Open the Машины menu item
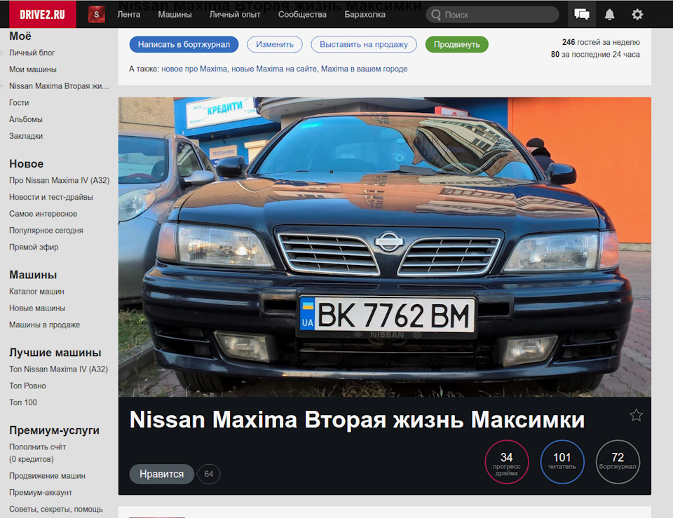This screenshot has width=673, height=518. pyautogui.click(x=175, y=15)
